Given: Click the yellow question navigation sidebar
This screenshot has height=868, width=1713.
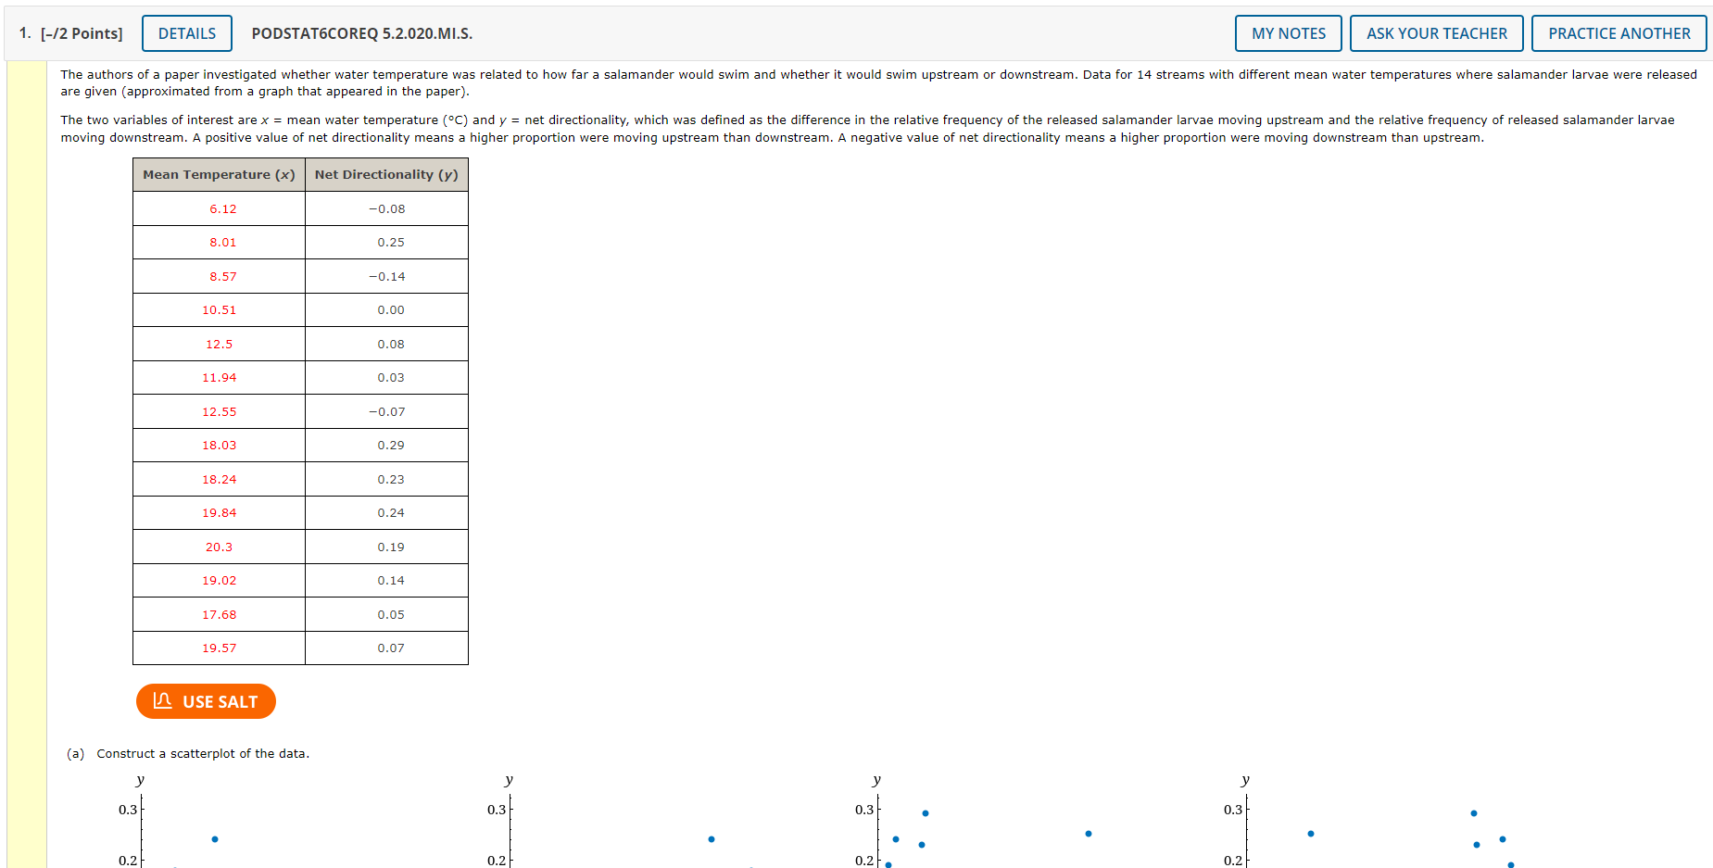Looking at the screenshot, I should pyautogui.click(x=25, y=463).
